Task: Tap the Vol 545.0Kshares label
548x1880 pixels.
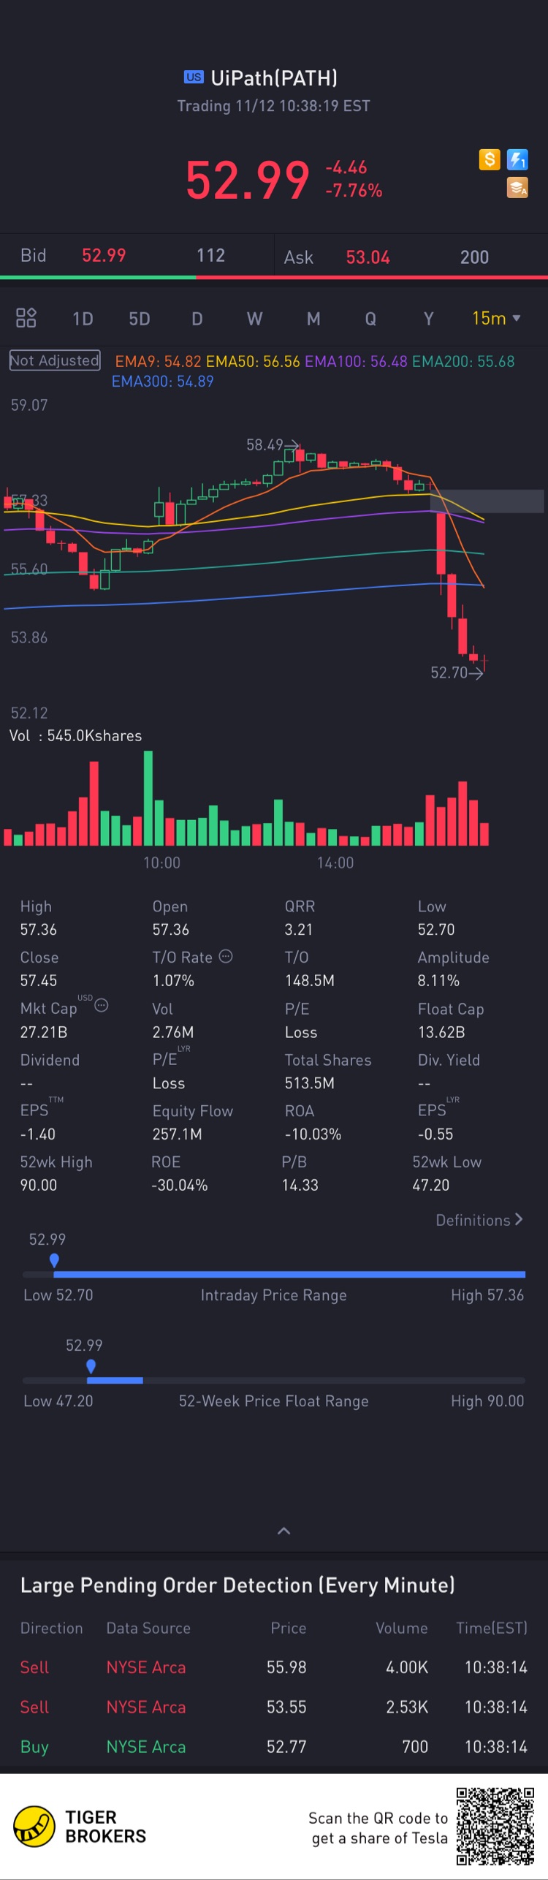Action: tap(75, 735)
